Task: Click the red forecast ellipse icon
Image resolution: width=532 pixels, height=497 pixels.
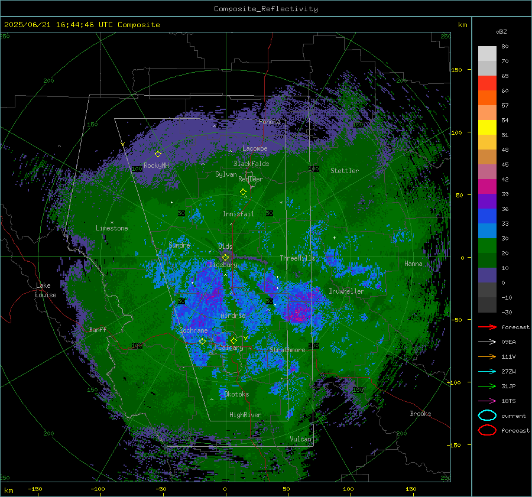Action: click(487, 430)
